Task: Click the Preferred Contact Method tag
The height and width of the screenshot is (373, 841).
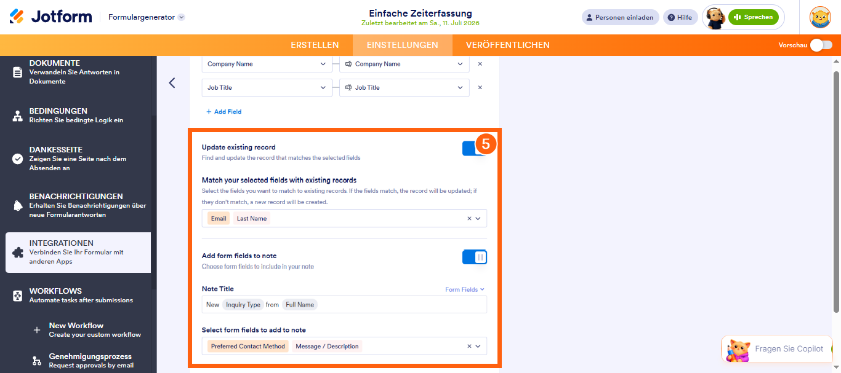Action: click(x=248, y=346)
